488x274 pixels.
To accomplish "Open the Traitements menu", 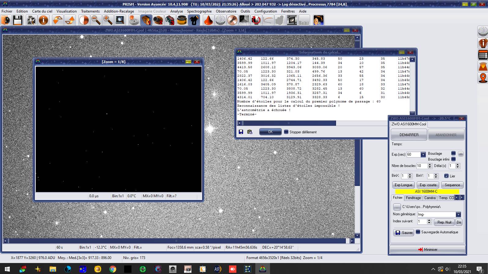I will pyautogui.click(x=90, y=11).
